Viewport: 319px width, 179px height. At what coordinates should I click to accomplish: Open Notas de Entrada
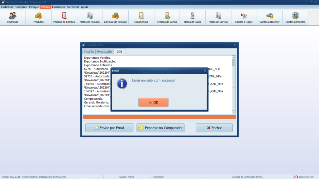click(89, 17)
